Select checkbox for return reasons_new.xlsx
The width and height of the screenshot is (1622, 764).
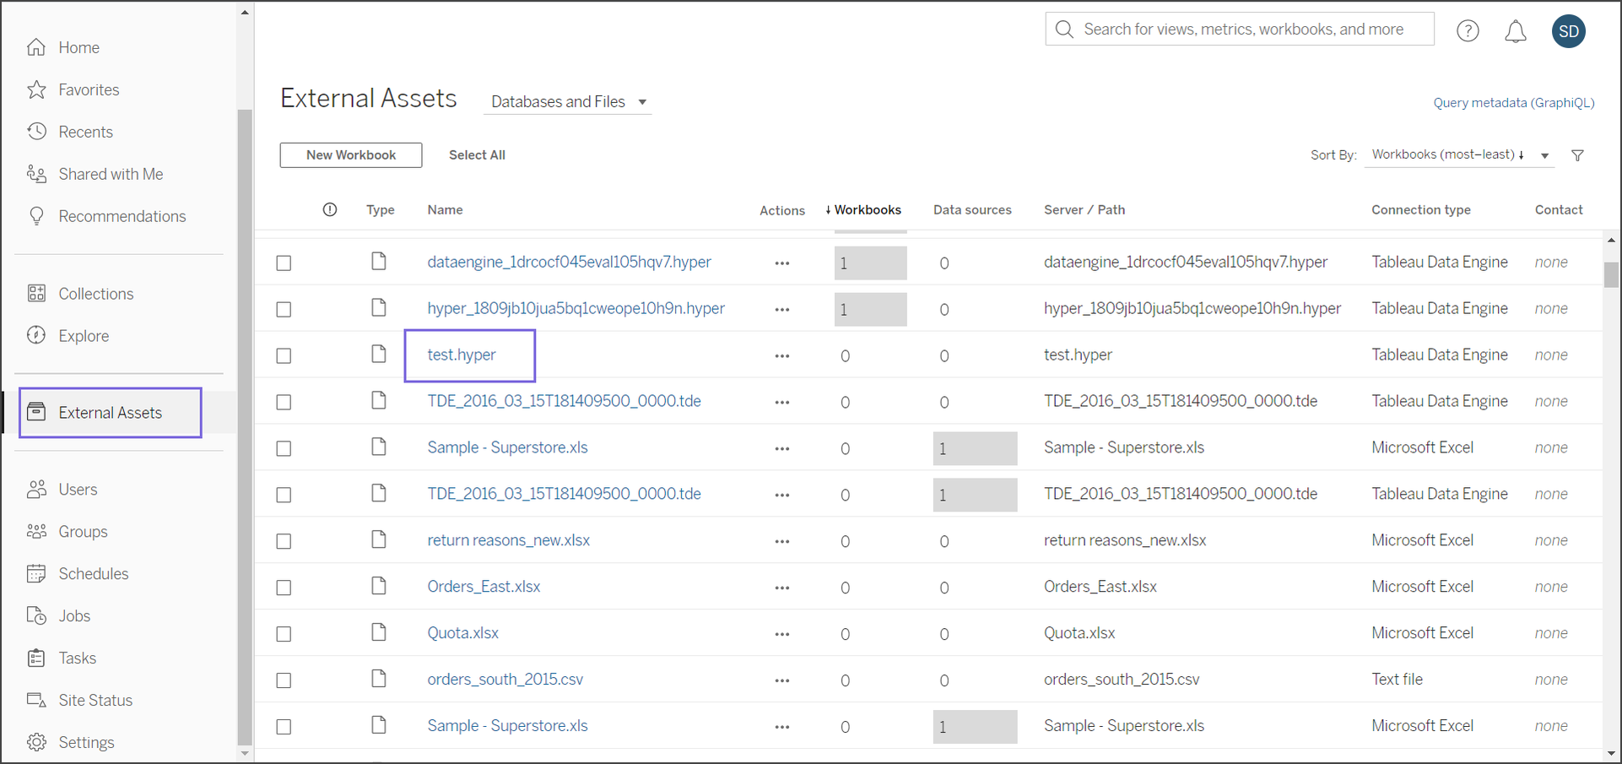click(284, 541)
